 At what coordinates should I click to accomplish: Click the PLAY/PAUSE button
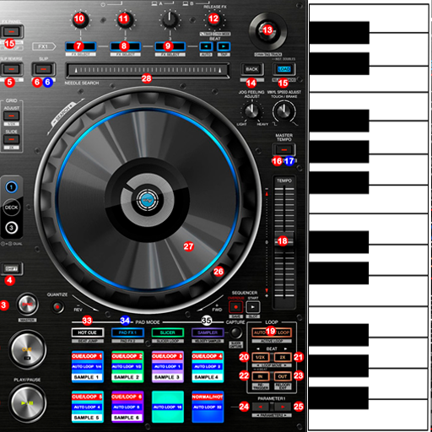[x=27, y=403]
